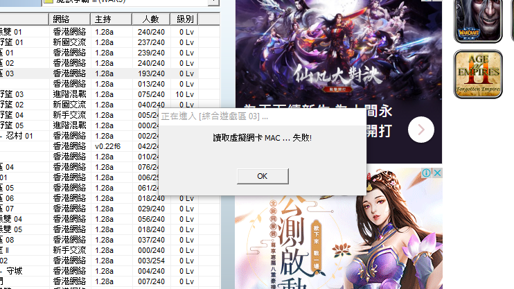Select room row showing 056/240
This screenshot has width=514, height=289.
coord(110,219)
